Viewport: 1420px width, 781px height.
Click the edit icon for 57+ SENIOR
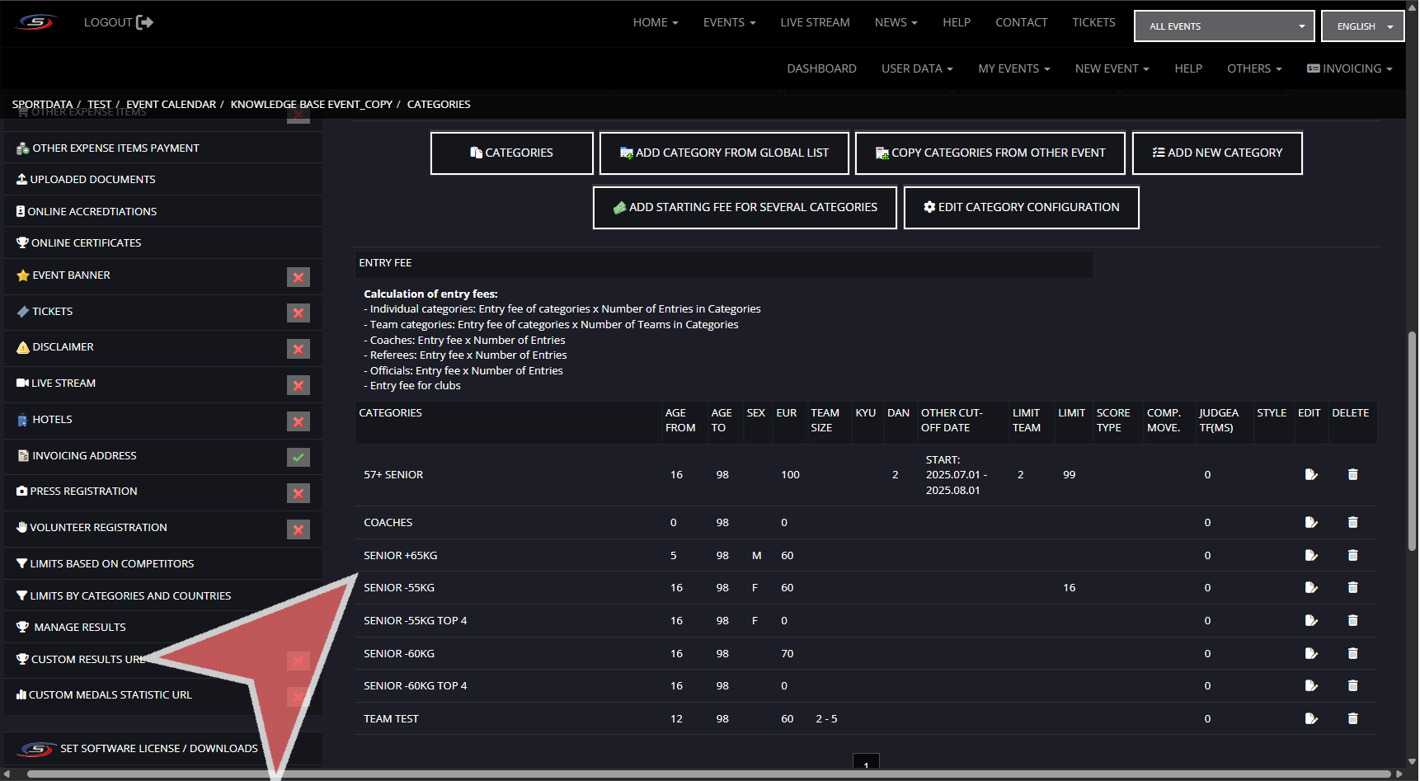pos(1310,475)
